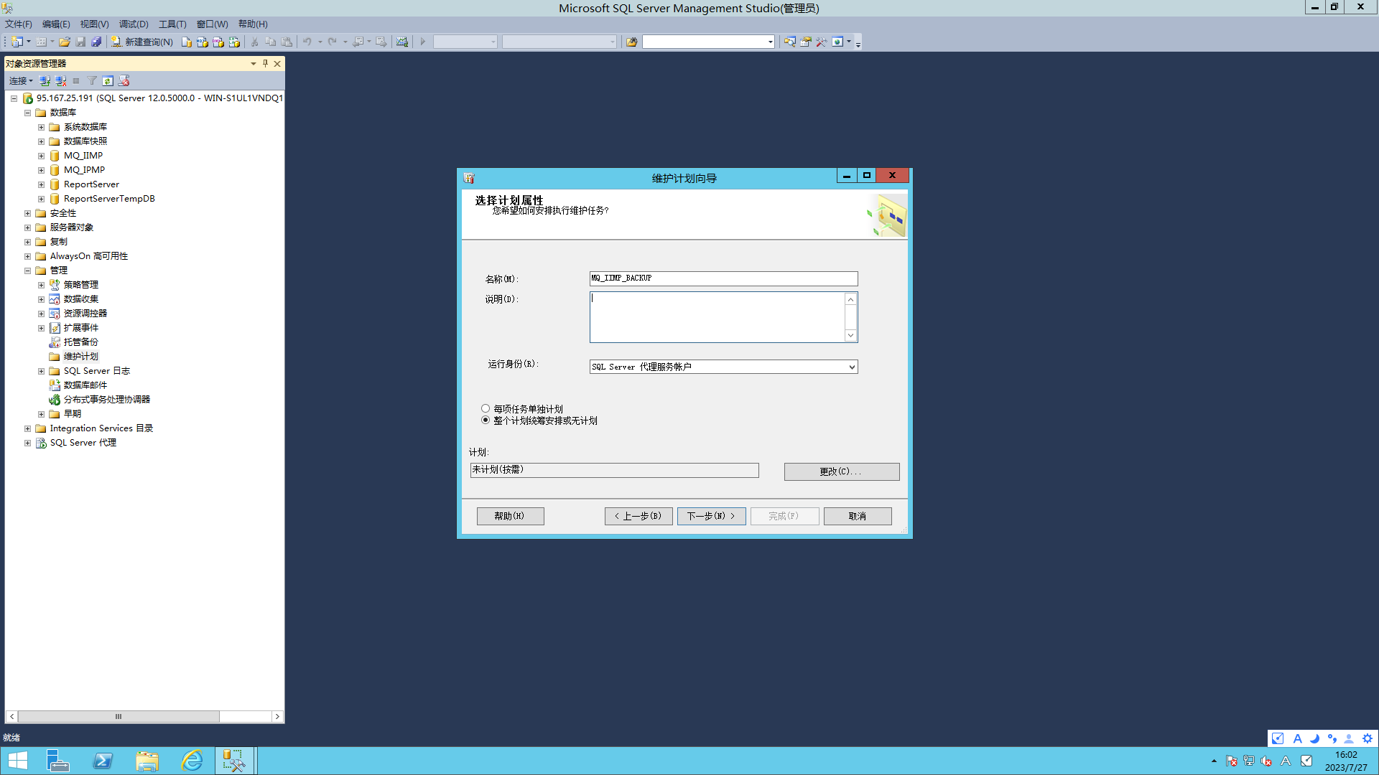Open Internet Explorer from the taskbar
This screenshot has width=1379, height=775.
click(192, 761)
